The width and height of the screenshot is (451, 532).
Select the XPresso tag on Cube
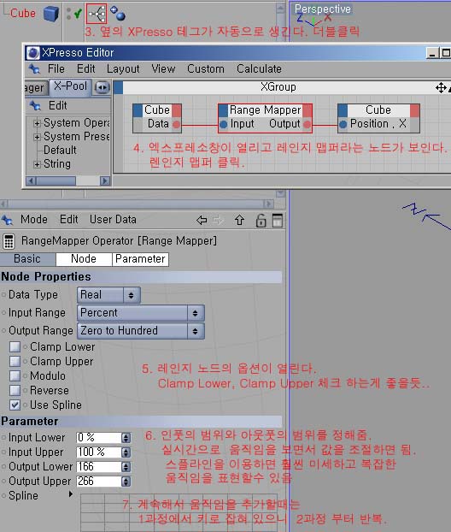[97, 14]
